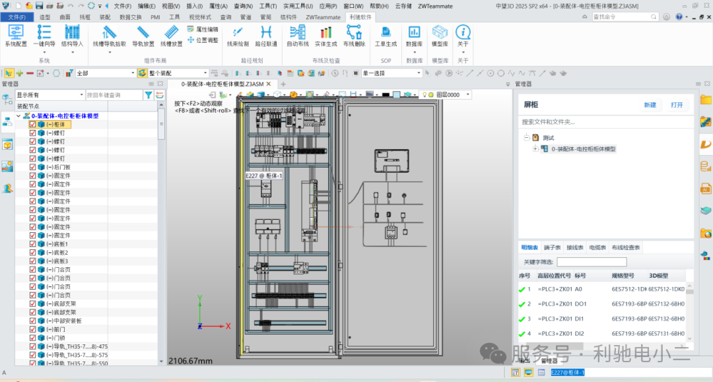Screen dimensions: 713x382
Task: Uncheck the 后门板 component checkbox
Action: coord(33,167)
